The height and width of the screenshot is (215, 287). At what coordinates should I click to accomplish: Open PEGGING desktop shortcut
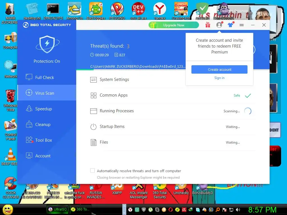point(117,11)
